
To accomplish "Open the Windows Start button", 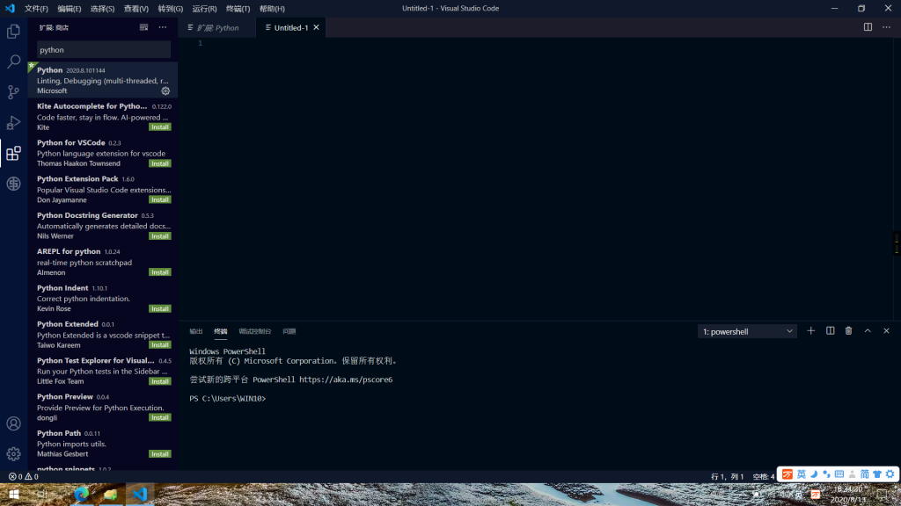I will click(14, 494).
